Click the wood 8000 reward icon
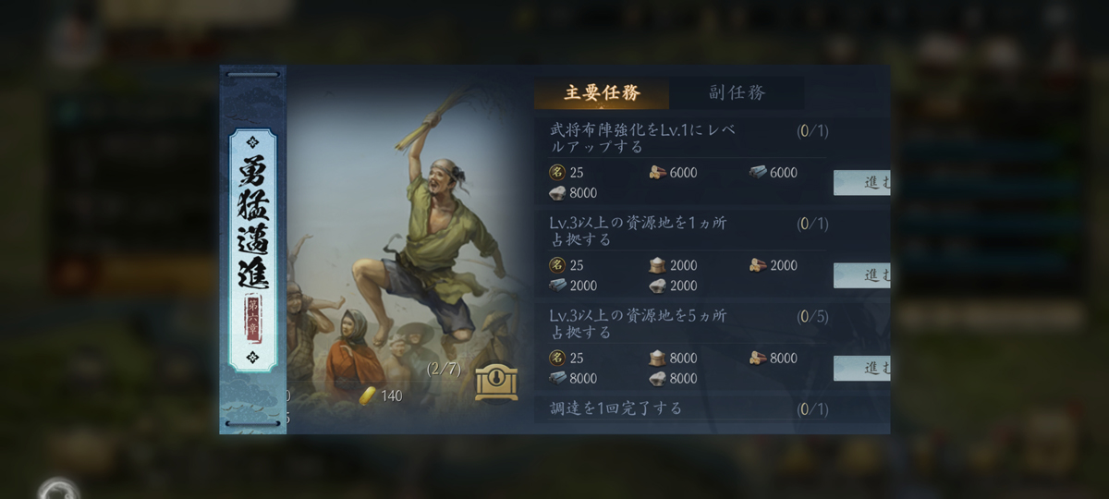 [x=758, y=358]
